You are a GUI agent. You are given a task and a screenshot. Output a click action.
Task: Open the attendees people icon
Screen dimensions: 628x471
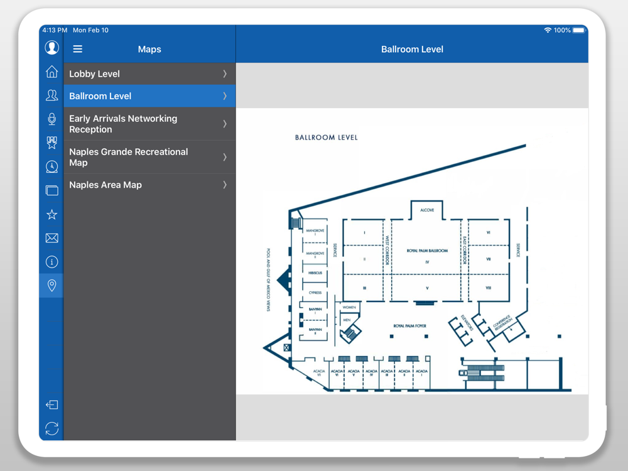point(51,95)
